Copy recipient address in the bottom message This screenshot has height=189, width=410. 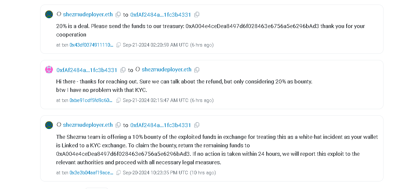(x=197, y=125)
